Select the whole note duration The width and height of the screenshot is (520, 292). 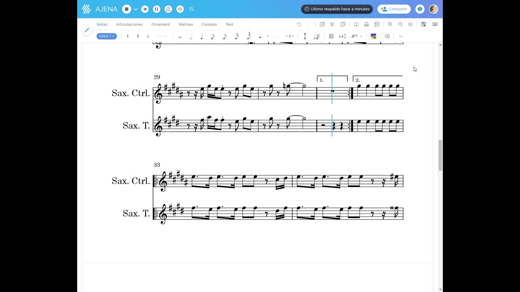coord(180,36)
